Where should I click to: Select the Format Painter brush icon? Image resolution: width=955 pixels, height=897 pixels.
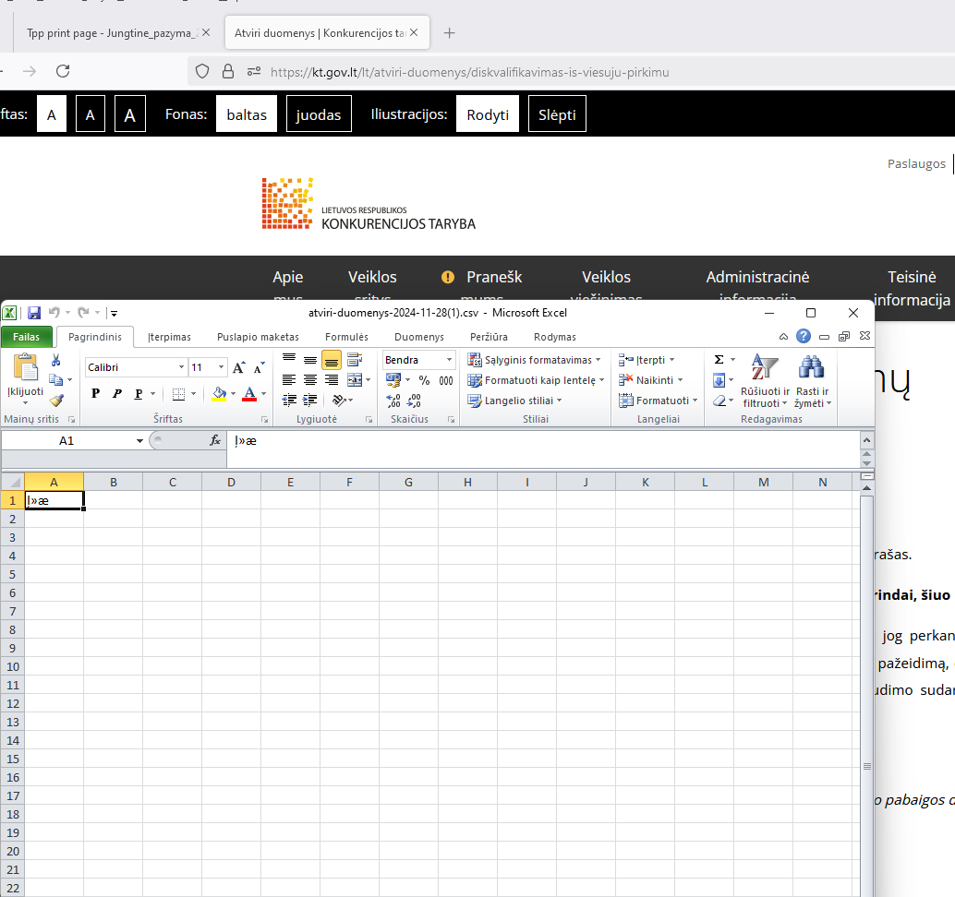(x=56, y=401)
